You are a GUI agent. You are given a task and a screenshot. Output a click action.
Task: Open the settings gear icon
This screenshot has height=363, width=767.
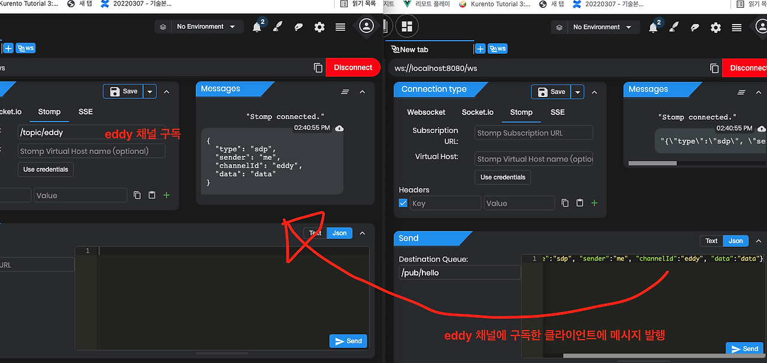pyautogui.click(x=715, y=27)
